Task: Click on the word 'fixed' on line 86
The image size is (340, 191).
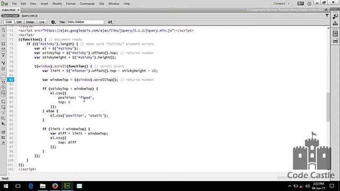Action: click(x=86, y=98)
